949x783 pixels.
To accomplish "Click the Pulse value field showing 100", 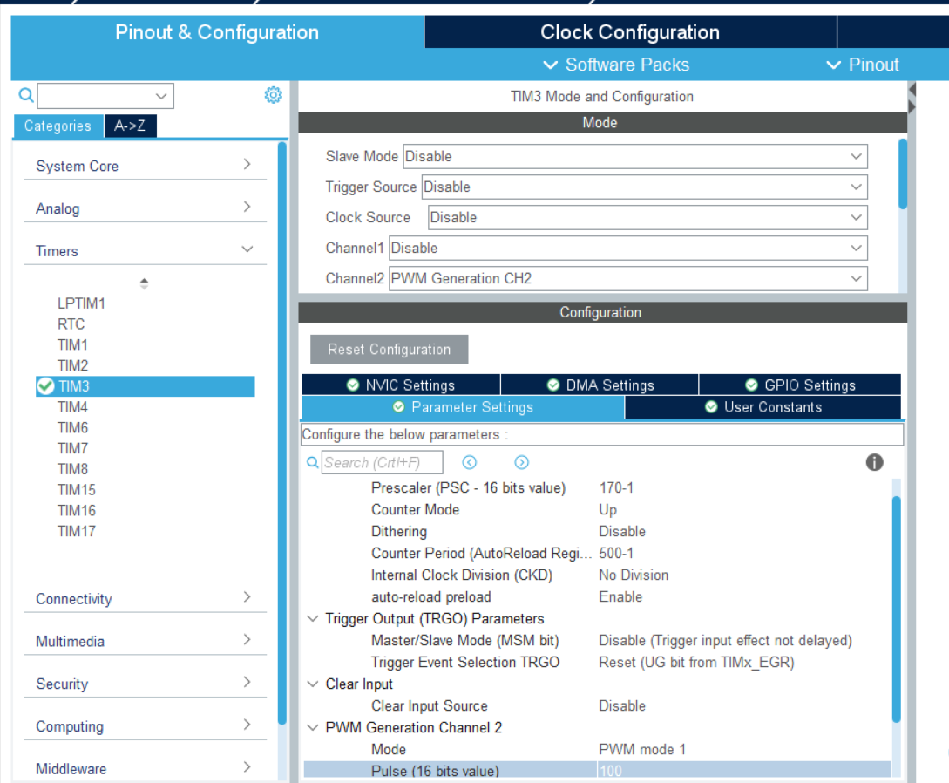I will (x=743, y=770).
